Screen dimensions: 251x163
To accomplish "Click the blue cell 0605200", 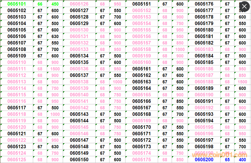I will click(204, 159).
